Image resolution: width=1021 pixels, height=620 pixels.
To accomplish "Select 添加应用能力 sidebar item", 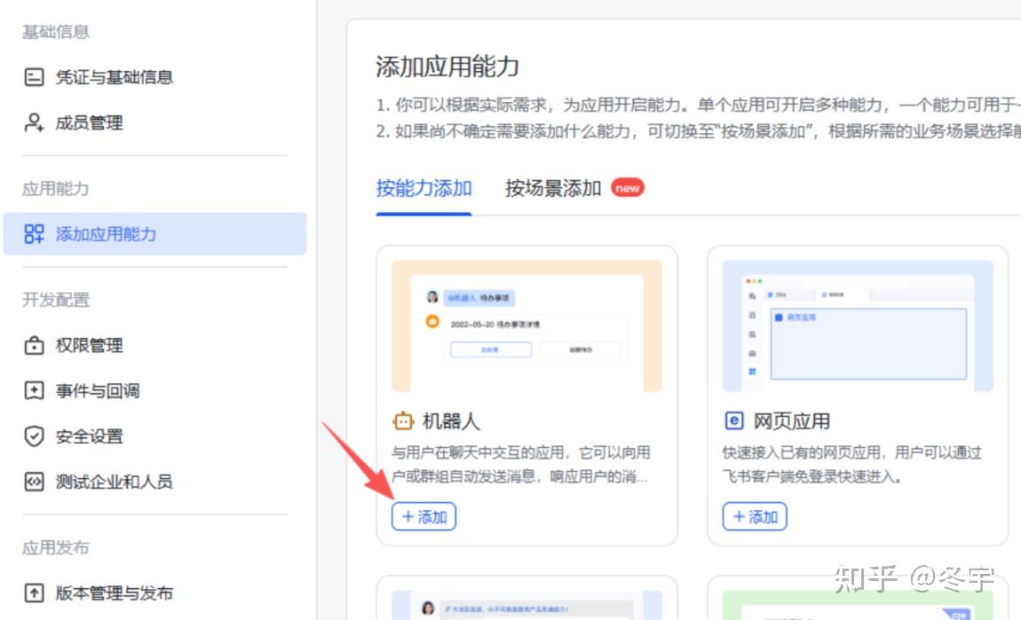I will (155, 233).
